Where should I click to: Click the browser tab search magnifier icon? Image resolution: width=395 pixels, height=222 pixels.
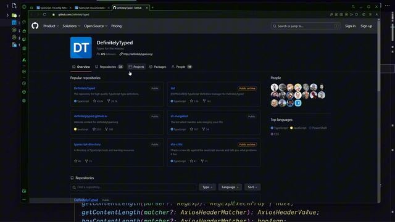(x=353, y=7)
